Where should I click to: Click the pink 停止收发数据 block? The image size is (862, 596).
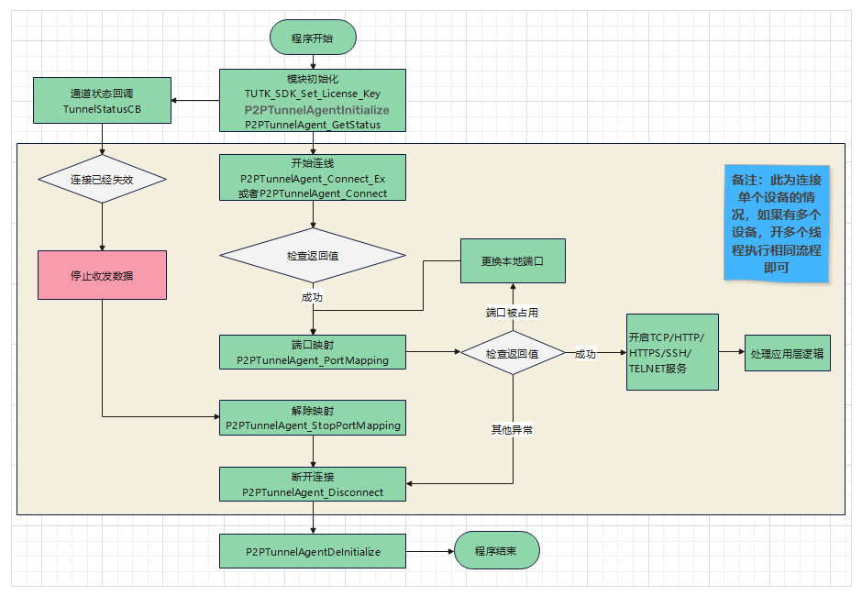tap(102, 274)
